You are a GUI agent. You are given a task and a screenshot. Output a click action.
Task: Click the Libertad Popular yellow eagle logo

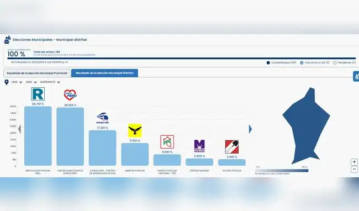[x=135, y=131]
